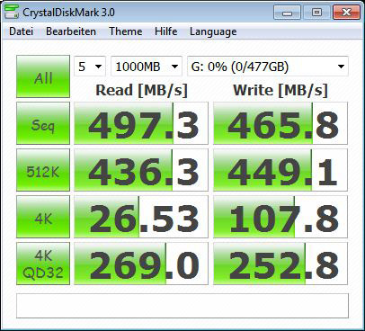Screen dimensions: 365x331
Task: Open the Datei menu
Action: (x=21, y=31)
